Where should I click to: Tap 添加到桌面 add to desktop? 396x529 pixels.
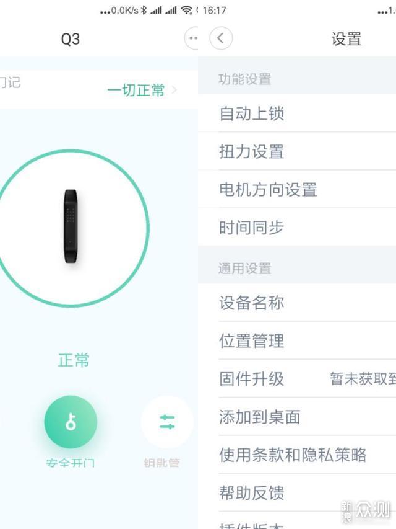point(297,417)
